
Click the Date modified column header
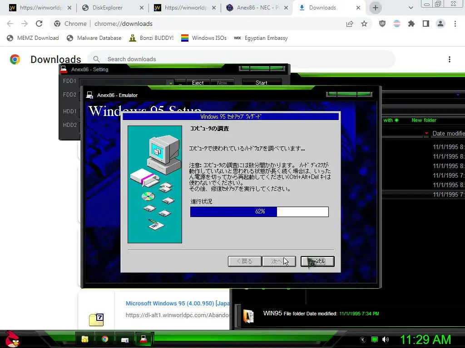(448, 134)
